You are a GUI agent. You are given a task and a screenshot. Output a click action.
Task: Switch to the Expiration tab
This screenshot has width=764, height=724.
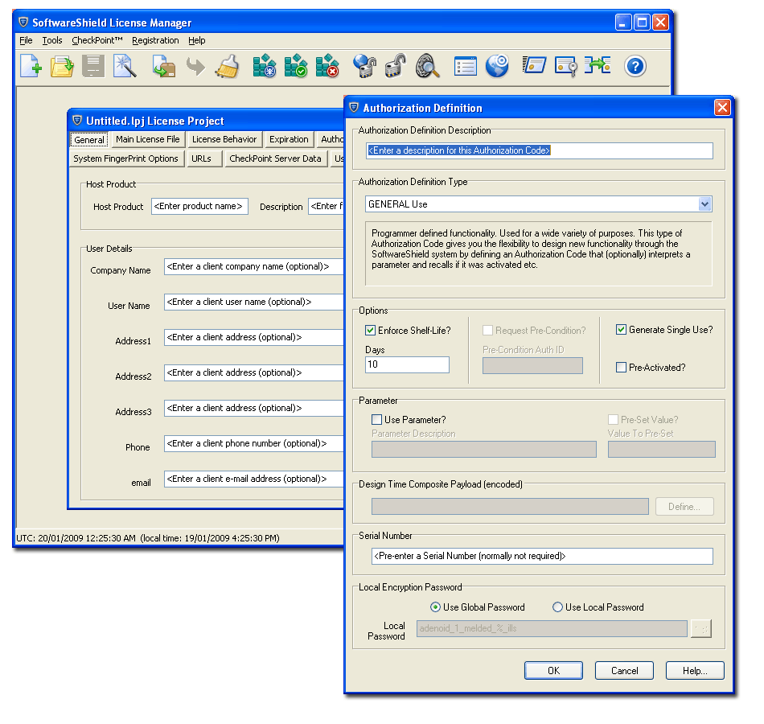point(289,139)
